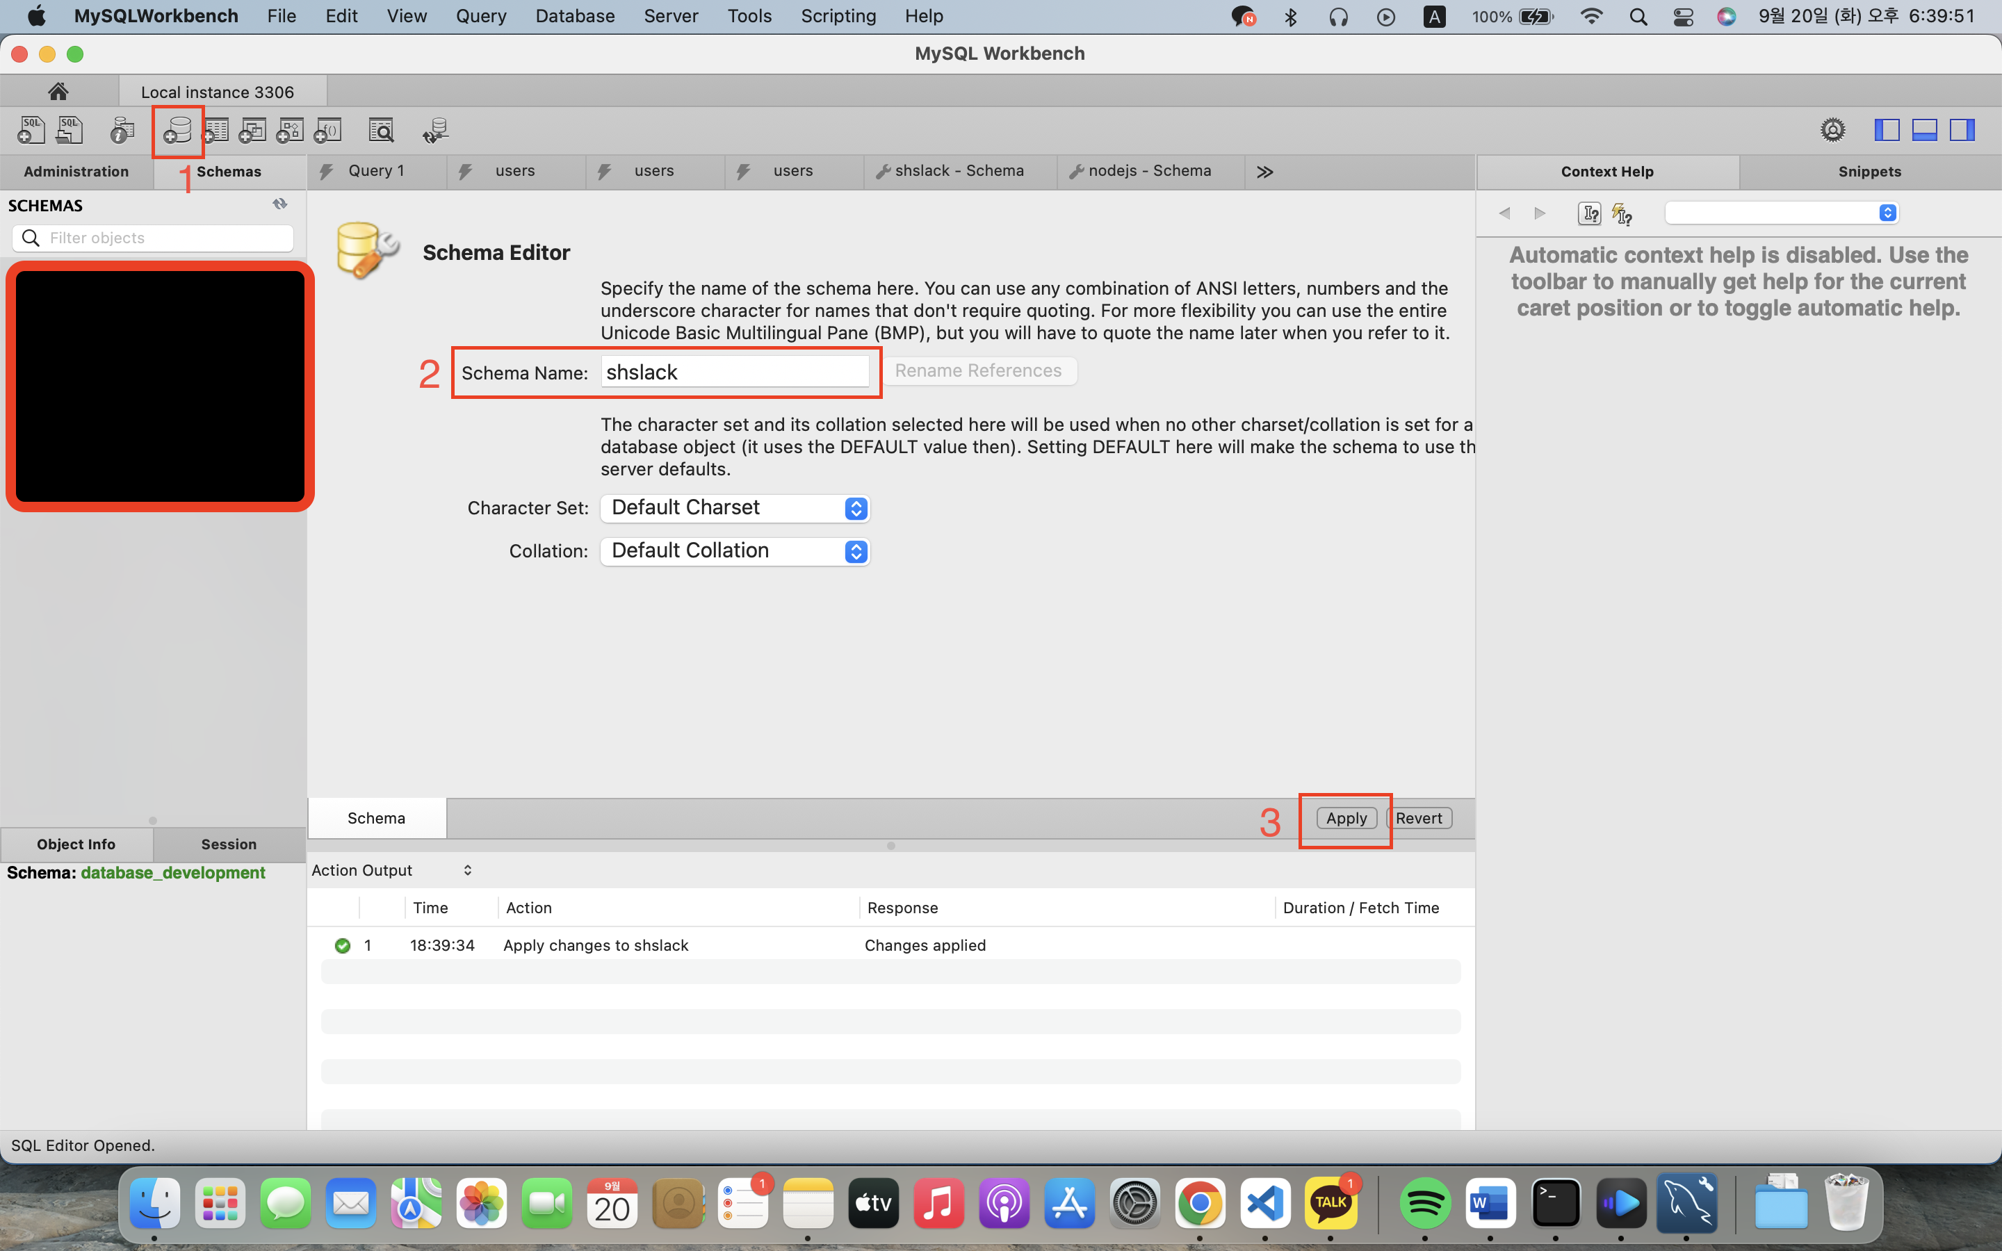Open Google Chrome from Dock

[x=1200, y=1202]
